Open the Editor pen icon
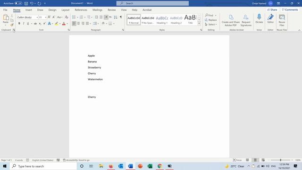This screenshot has height=170, width=302. (x=270, y=19)
